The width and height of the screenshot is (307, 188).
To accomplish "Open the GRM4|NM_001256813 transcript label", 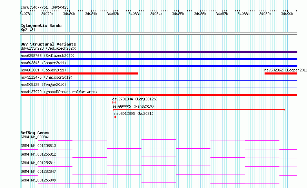I will coord(38,146).
